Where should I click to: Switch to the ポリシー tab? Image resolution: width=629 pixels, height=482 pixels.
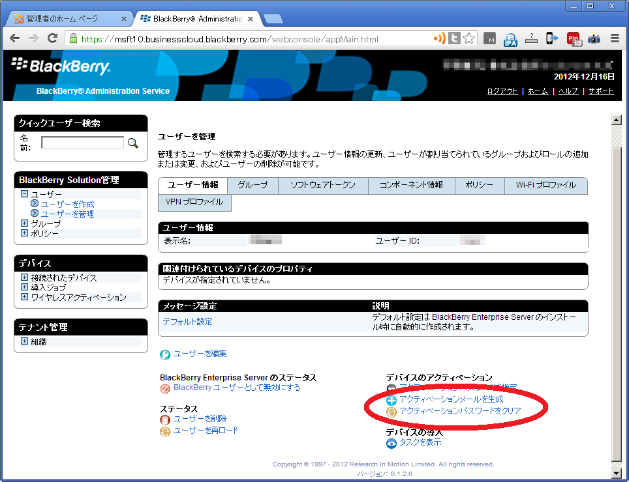pyautogui.click(x=480, y=186)
